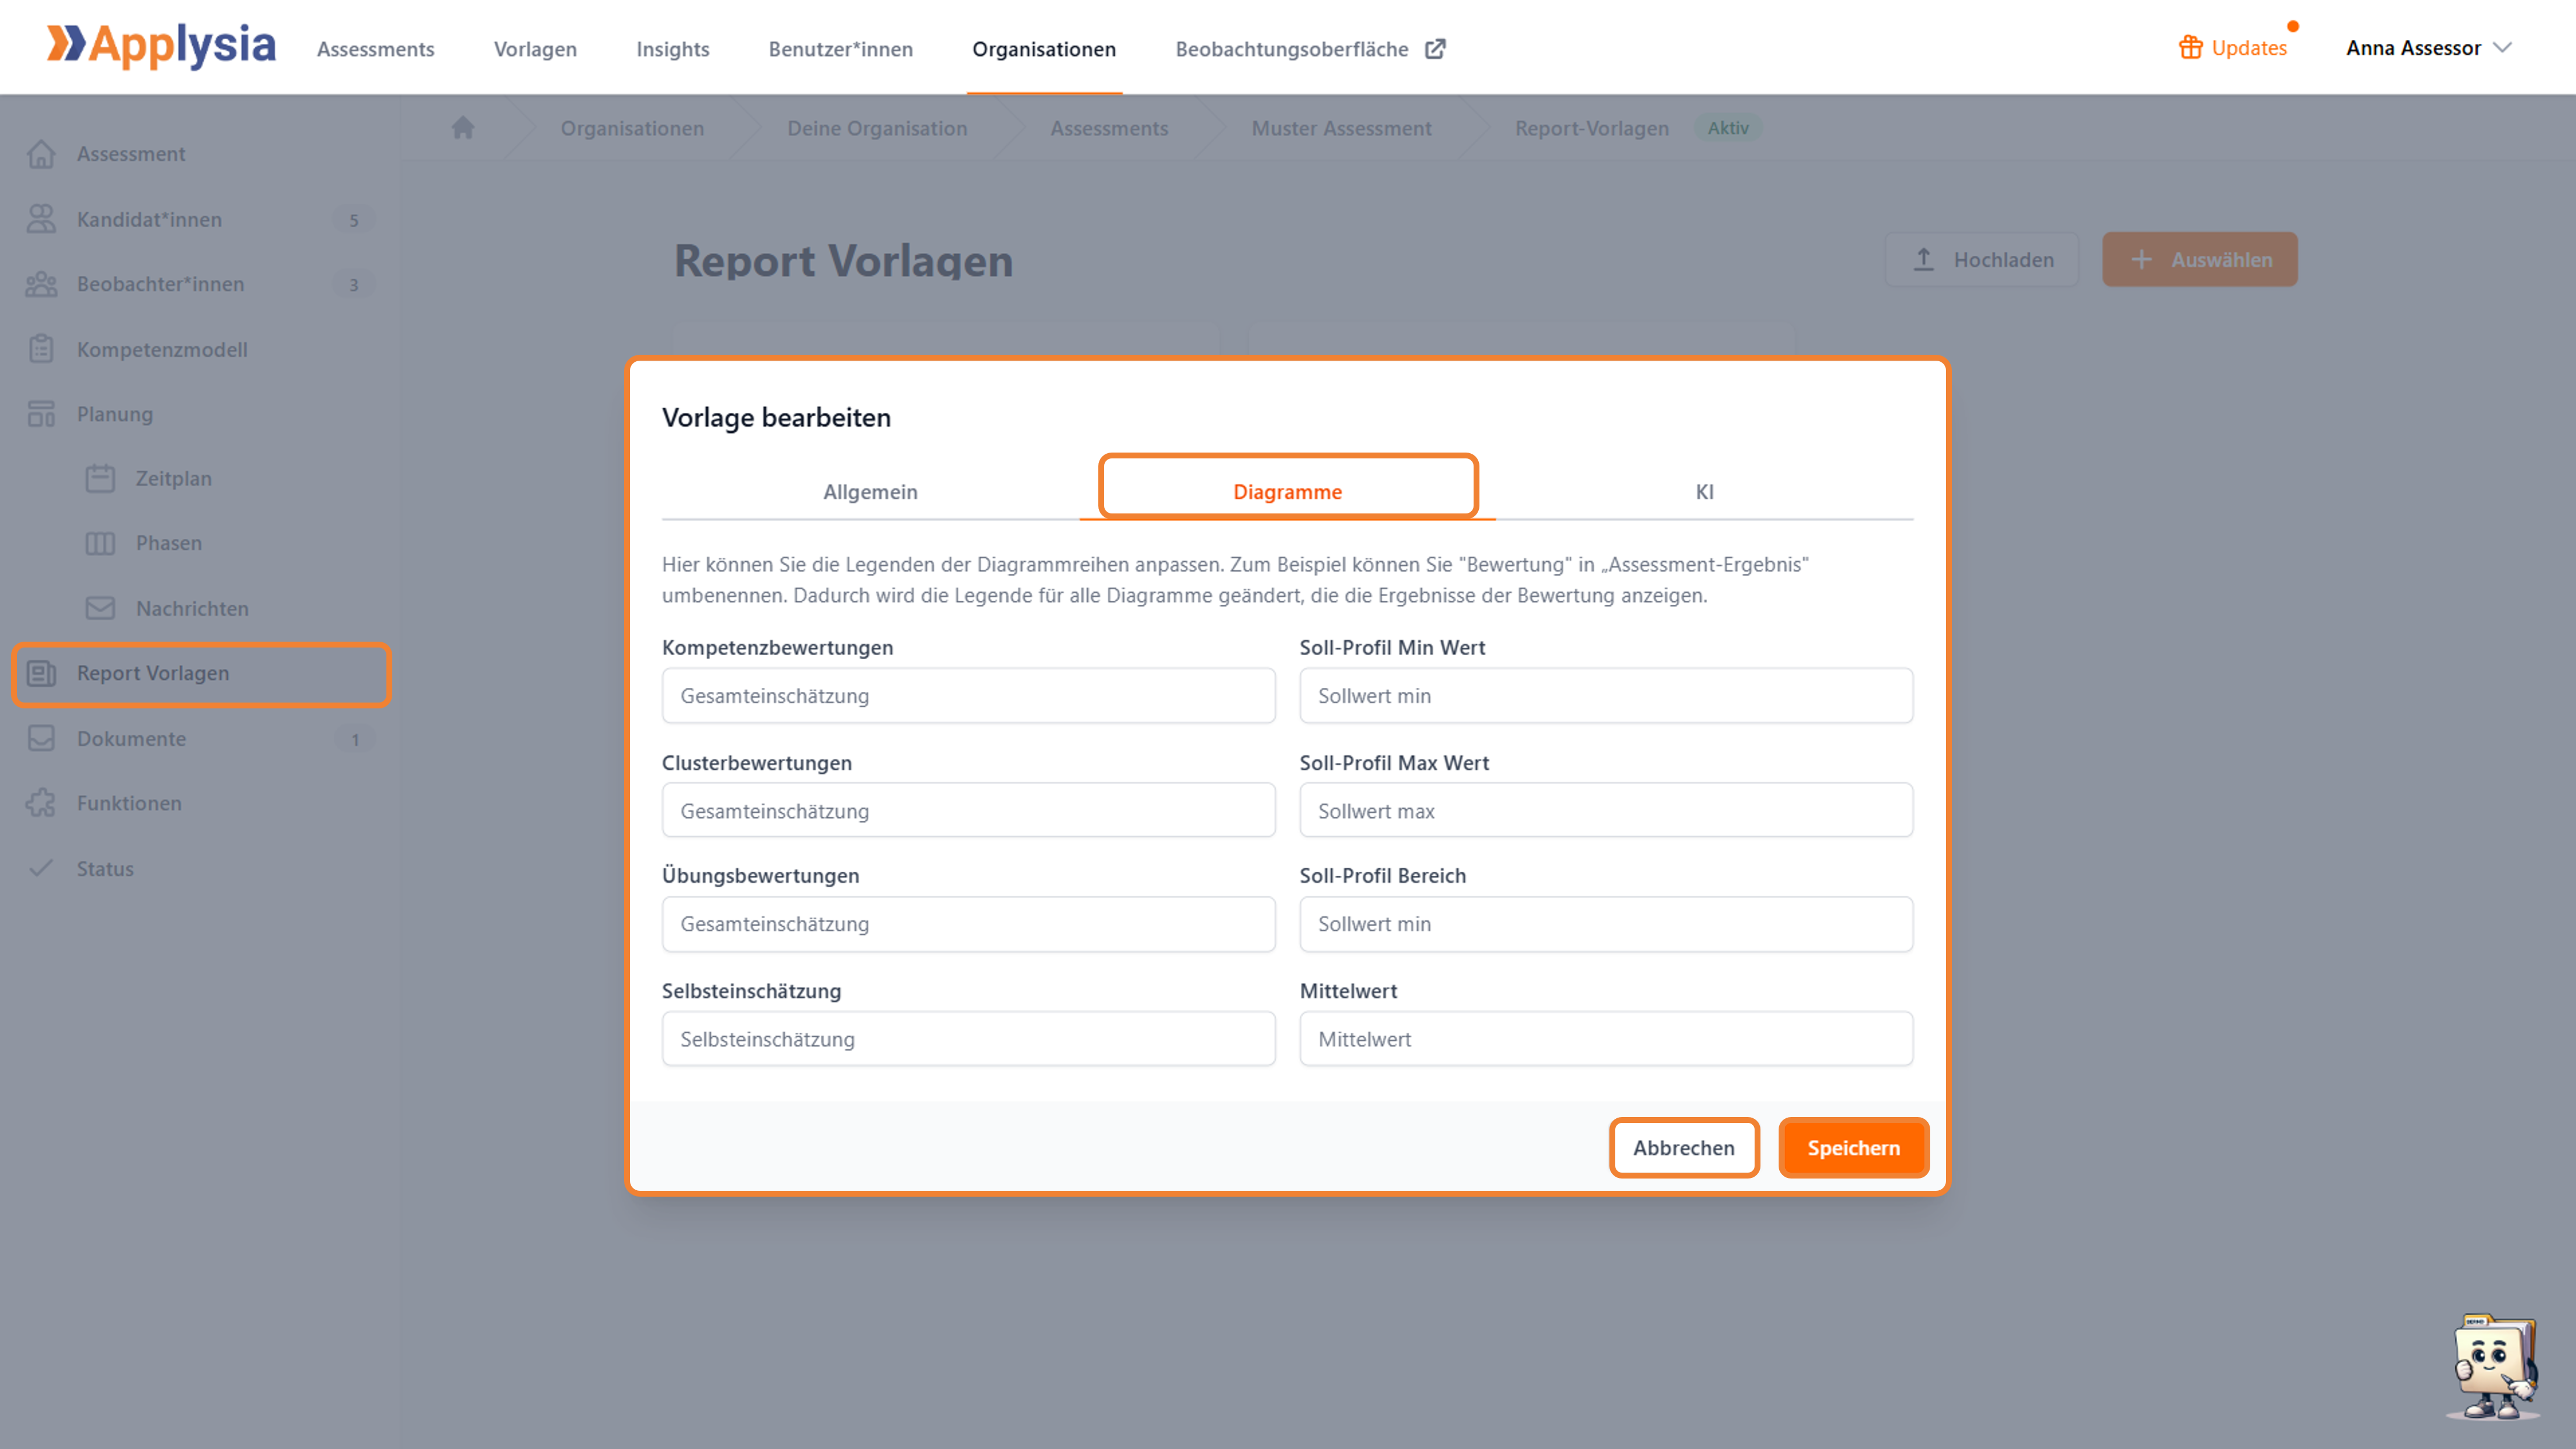Open the Beobachtungsoberfläche link
This screenshot has height=1449, width=2576.
pos(1310,49)
